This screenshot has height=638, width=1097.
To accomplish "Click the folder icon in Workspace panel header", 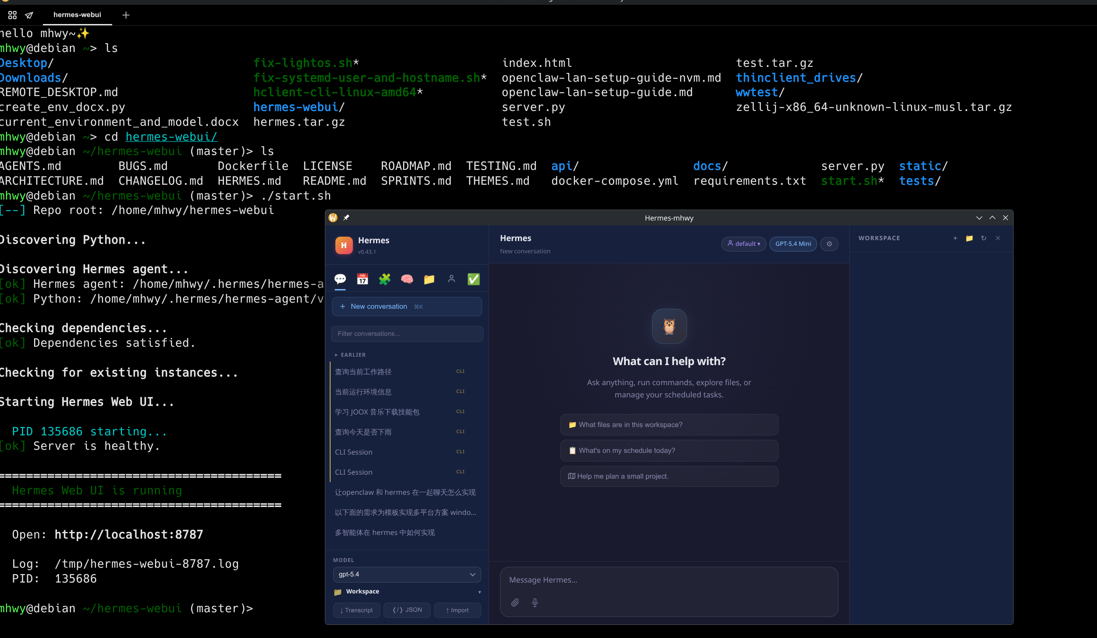I will tap(969, 238).
